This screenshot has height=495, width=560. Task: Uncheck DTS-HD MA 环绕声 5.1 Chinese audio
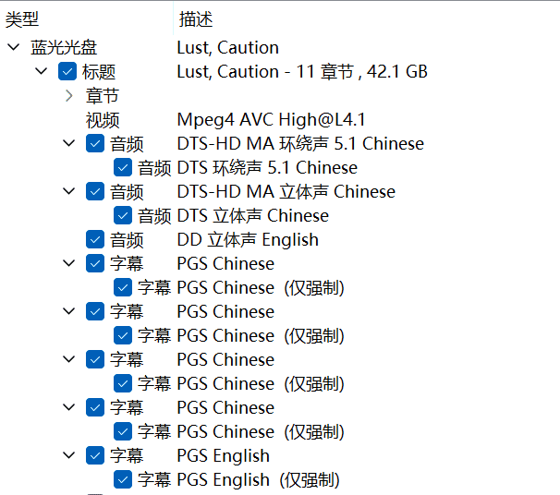pyautogui.click(x=95, y=143)
